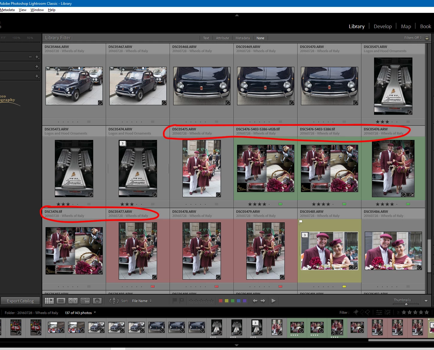Screen dimensions: 434x350
Task: Open the Window menu
Action: (x=37, y=10)
